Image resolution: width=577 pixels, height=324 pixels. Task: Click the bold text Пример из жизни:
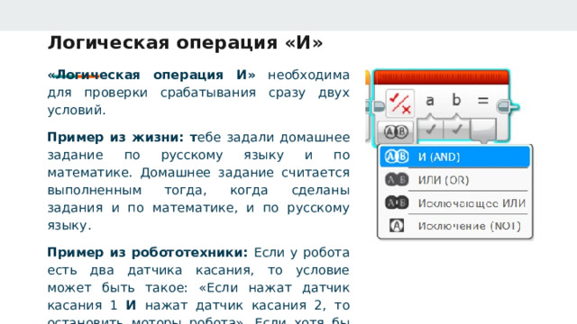[115, 138]
